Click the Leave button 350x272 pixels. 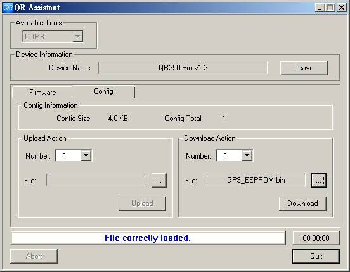point(304,68)
